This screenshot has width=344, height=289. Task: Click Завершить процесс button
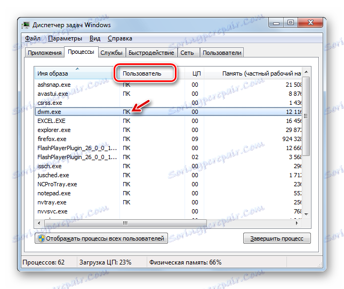(x=277, y=238)
